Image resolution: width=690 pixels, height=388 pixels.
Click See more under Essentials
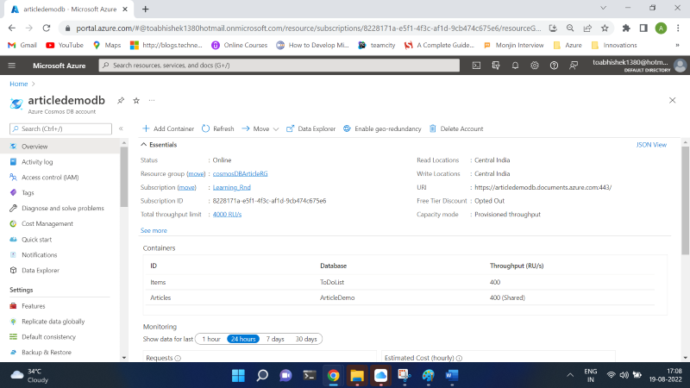coord(154,230)
